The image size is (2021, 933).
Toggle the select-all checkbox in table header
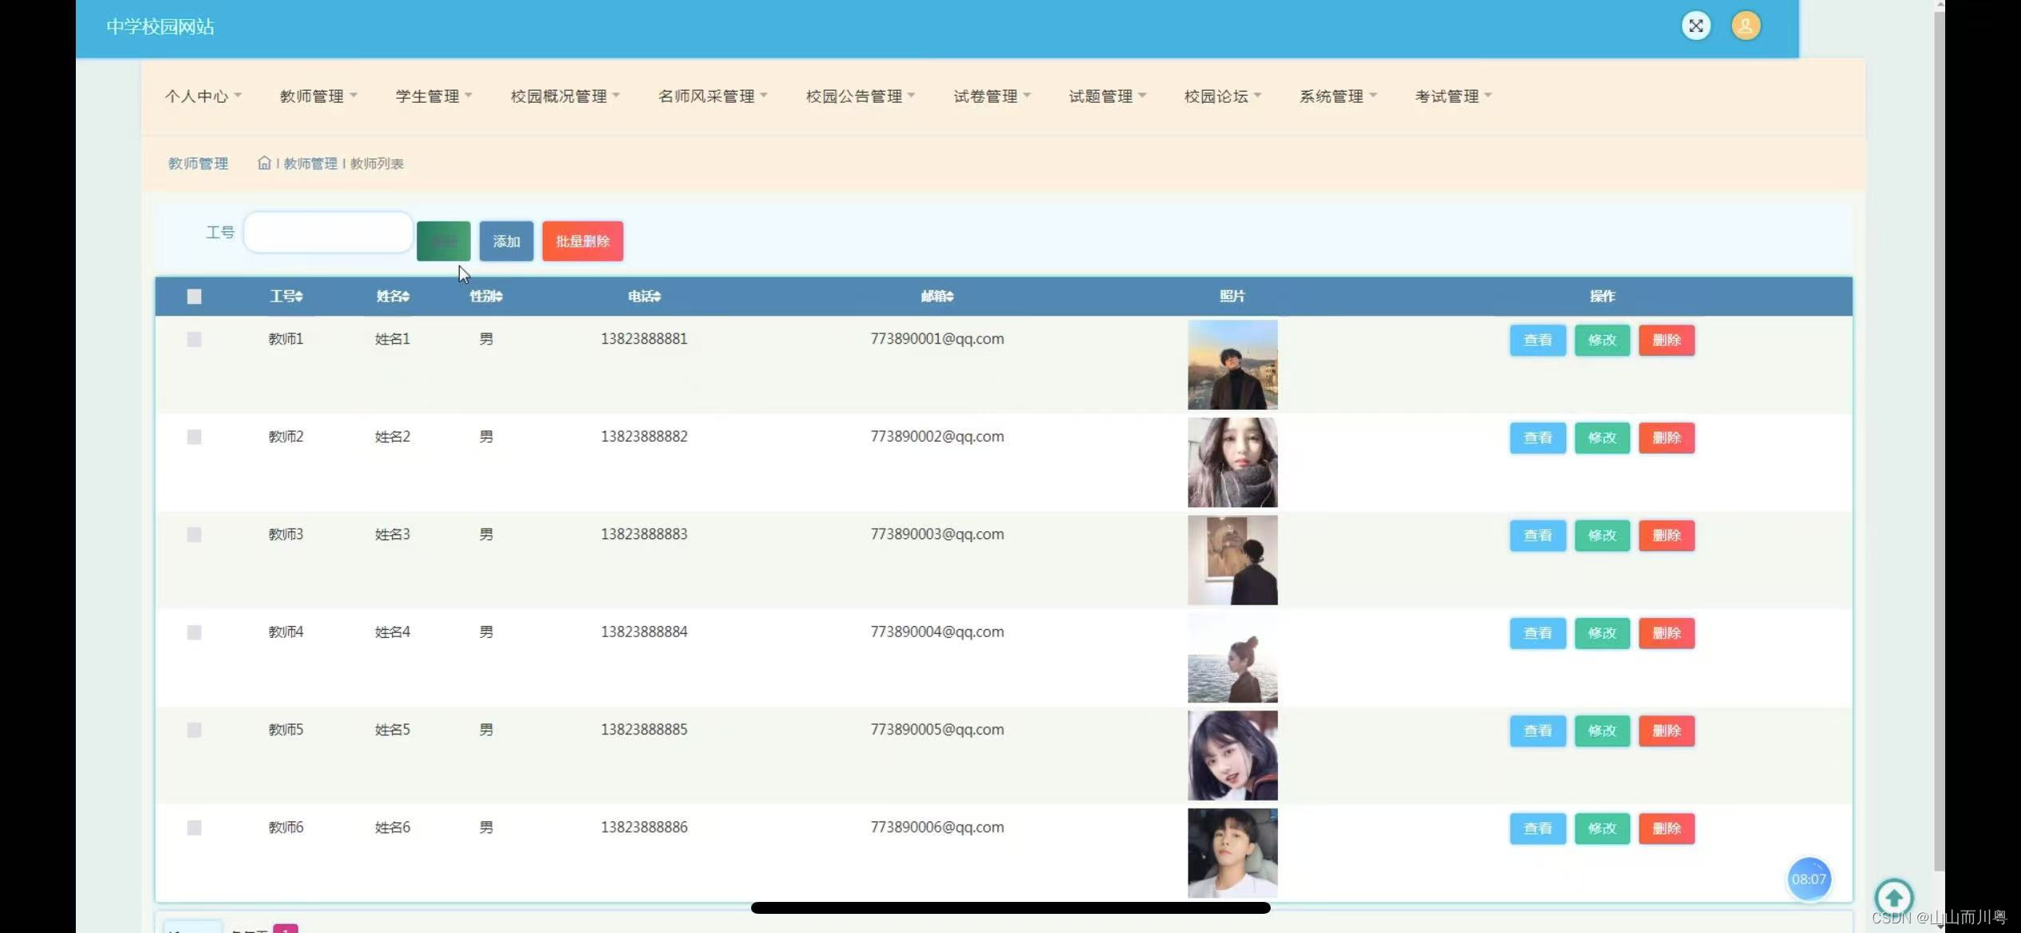194,297
